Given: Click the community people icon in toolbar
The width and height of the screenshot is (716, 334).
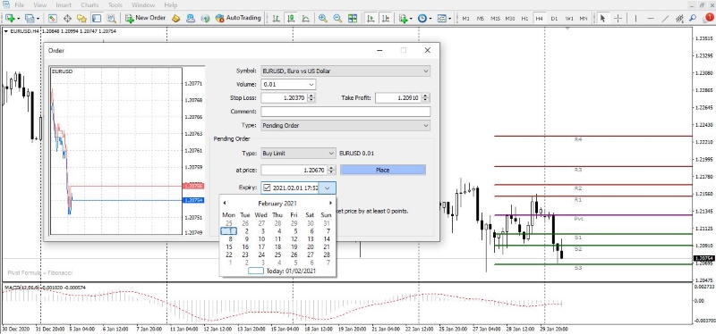Looking at the screenshot, I should point(191,18).
